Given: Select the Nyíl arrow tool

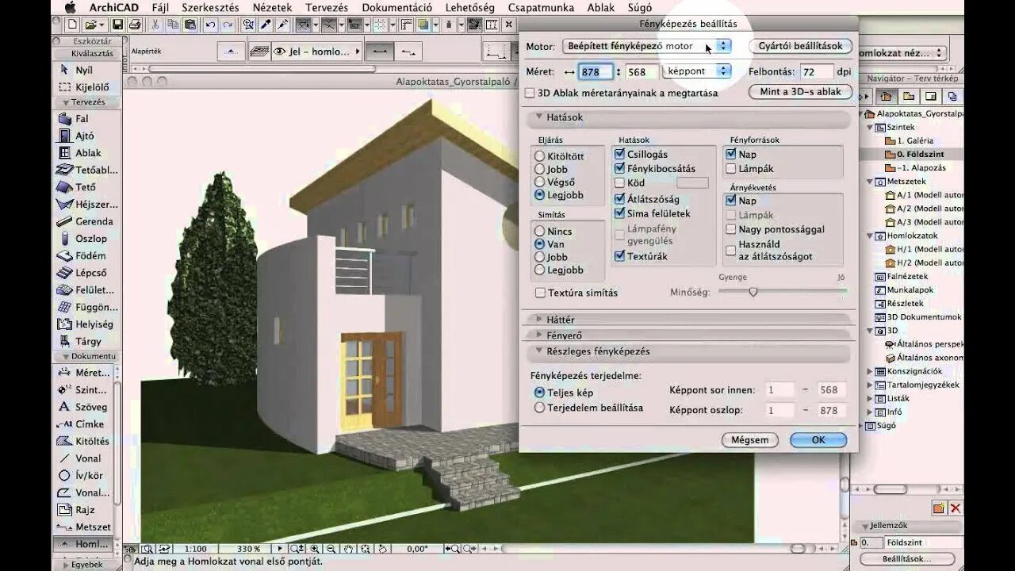Looking at the screenshot, I should tap(85, 70).
